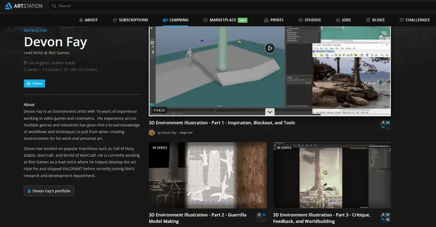
Task: Click the Part 1 software icons badge
Action: (386, 125)
